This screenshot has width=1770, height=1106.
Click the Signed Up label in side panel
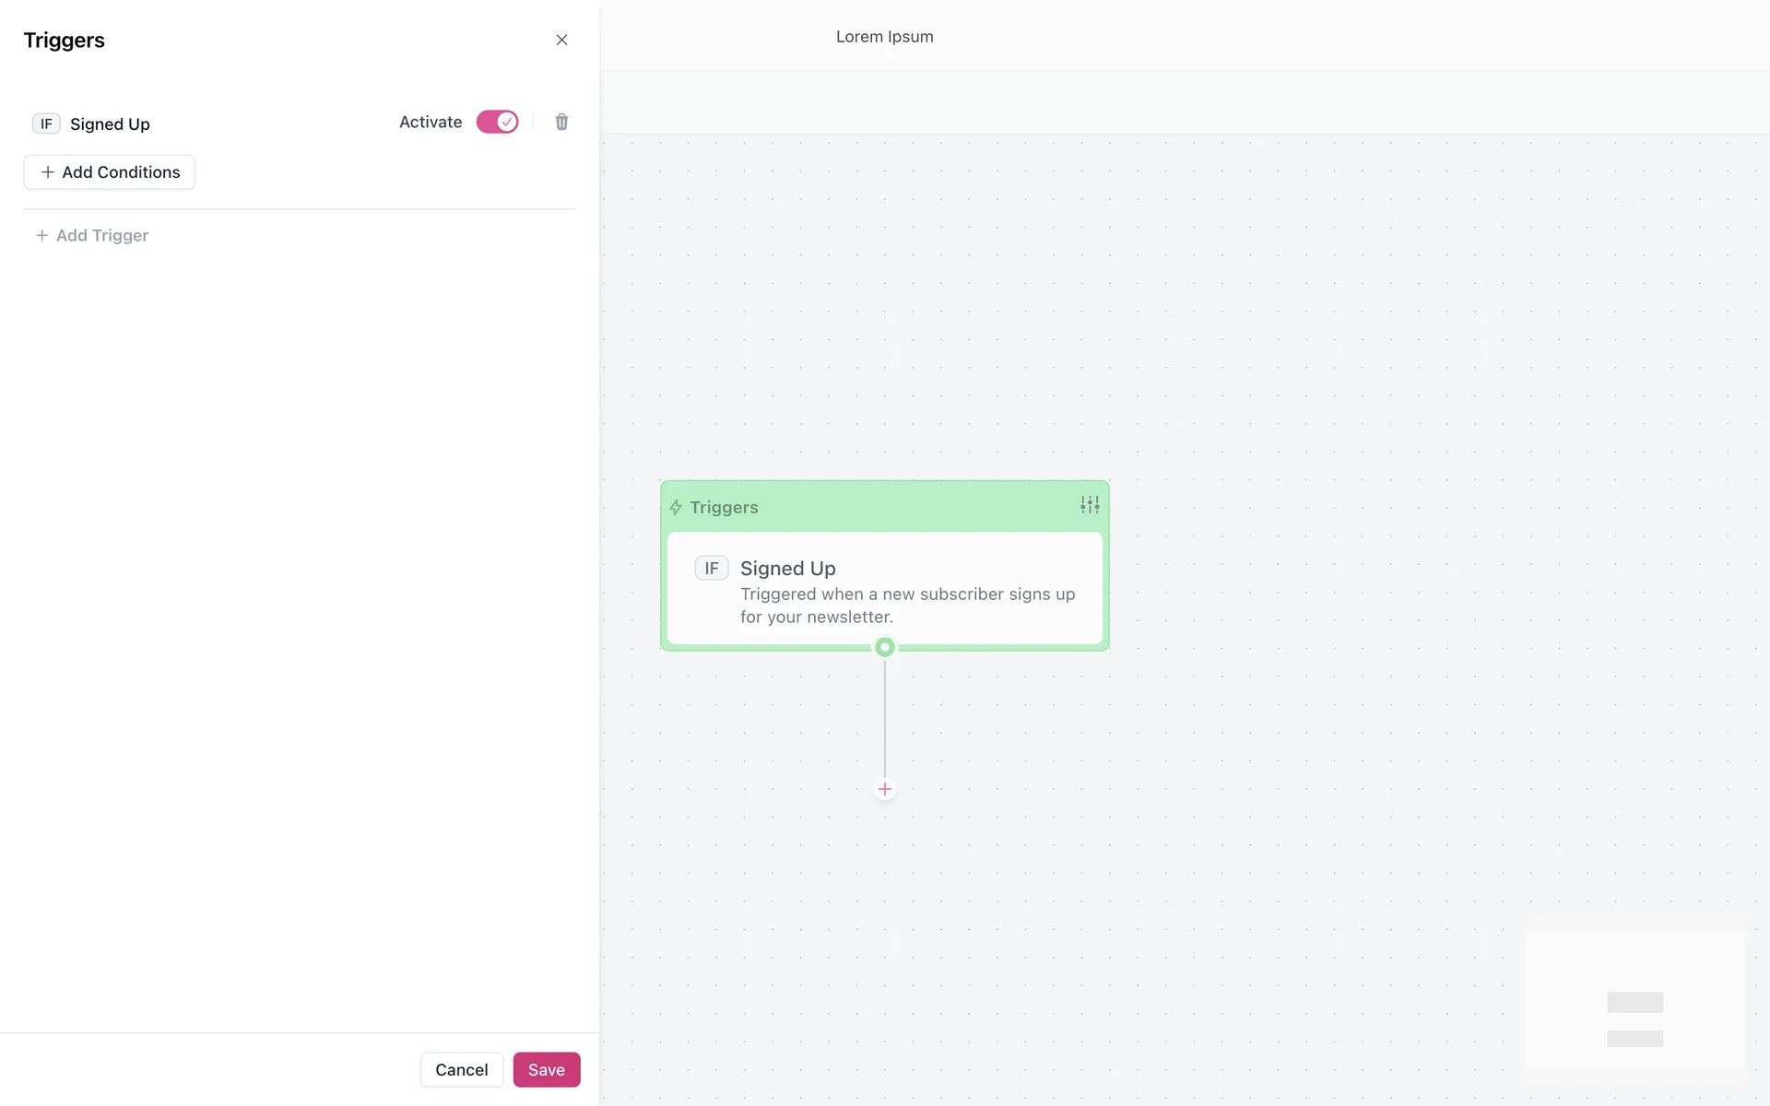coord(110,124)
